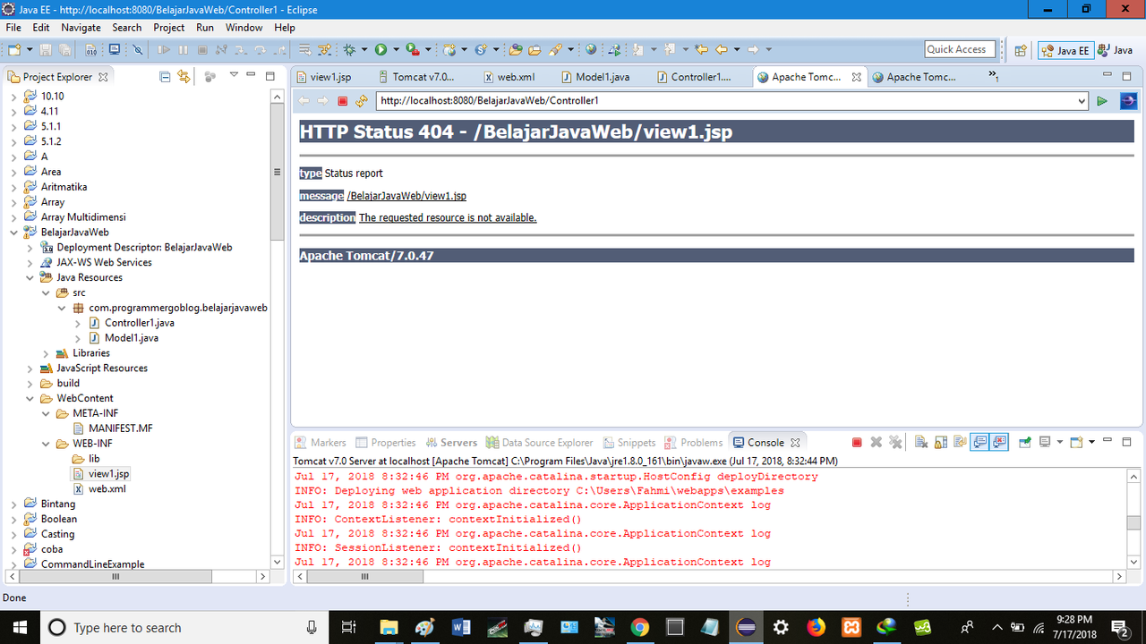Image resolution: width=1146 pixels, height=644 pixels.
Task: Switch to Java EE perspective button
Action: click(x=1064, y=50)
